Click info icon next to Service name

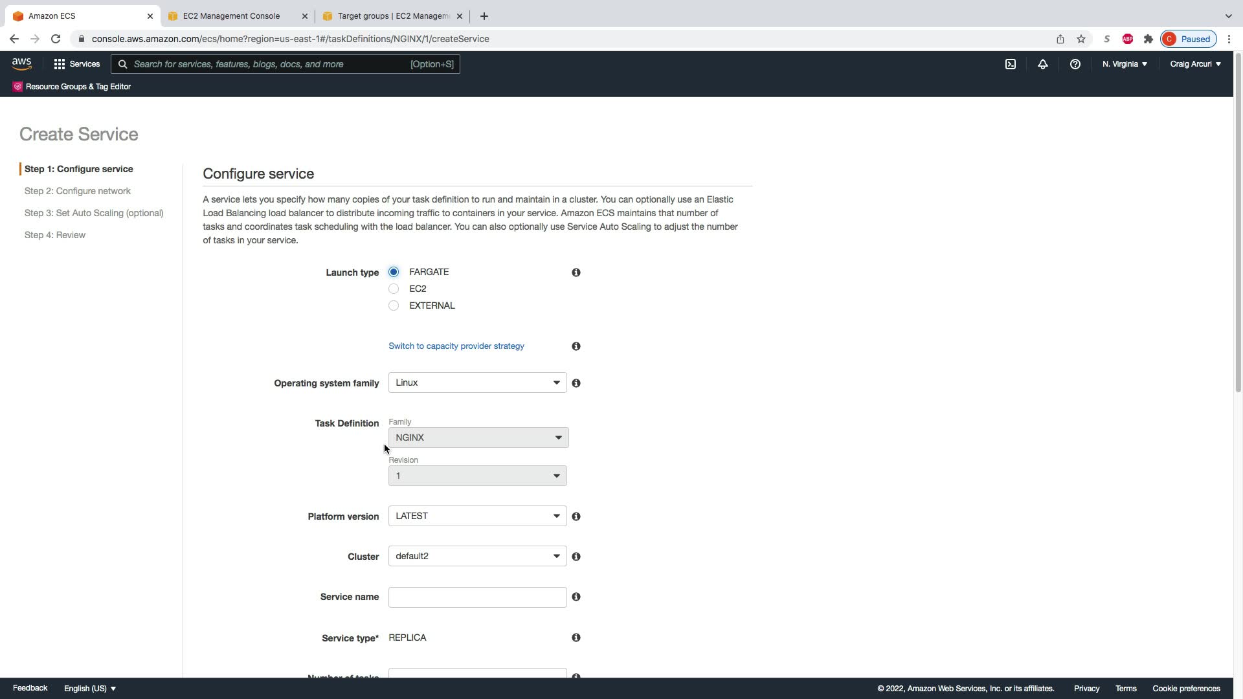pyautogui.click(x=576, y=597)
